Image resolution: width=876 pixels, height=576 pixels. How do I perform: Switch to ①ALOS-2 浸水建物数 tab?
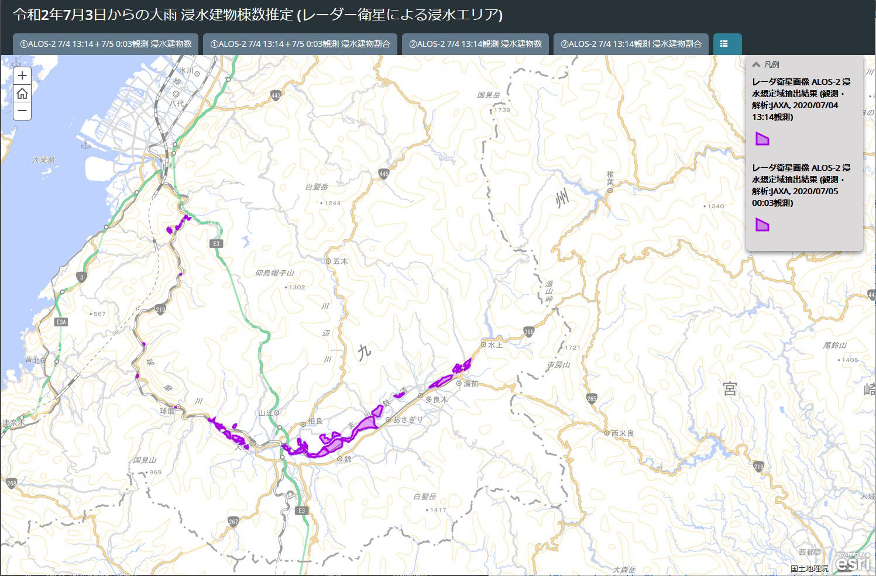pyautogui.click(x=106, y=44)
